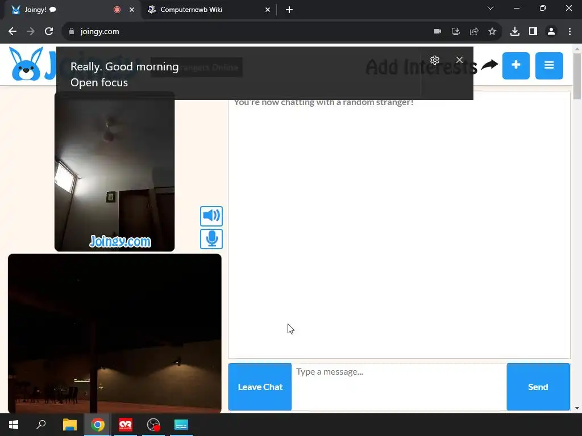The width and height of the screenshot is (582, 436).
Task: Click the Joingy rabbit logo
Action: click(26, 64)
